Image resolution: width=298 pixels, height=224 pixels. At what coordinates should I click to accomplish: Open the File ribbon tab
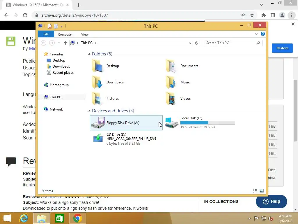pos(46,34)
